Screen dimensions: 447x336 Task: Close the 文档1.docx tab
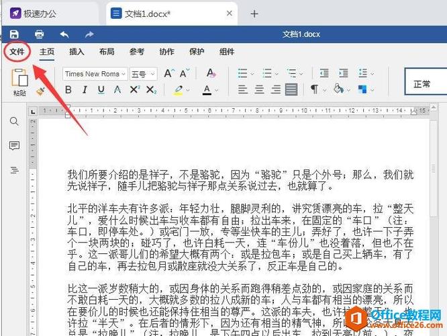click(229, 13)
